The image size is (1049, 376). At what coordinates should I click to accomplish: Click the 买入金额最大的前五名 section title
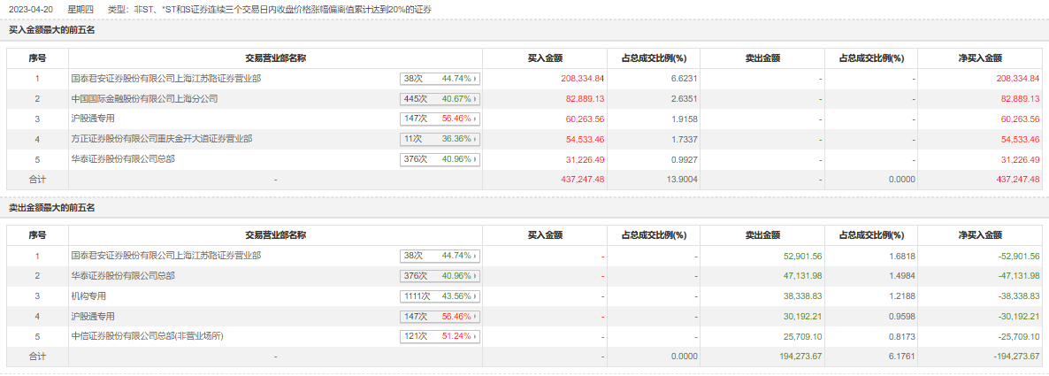pos(51,30)
